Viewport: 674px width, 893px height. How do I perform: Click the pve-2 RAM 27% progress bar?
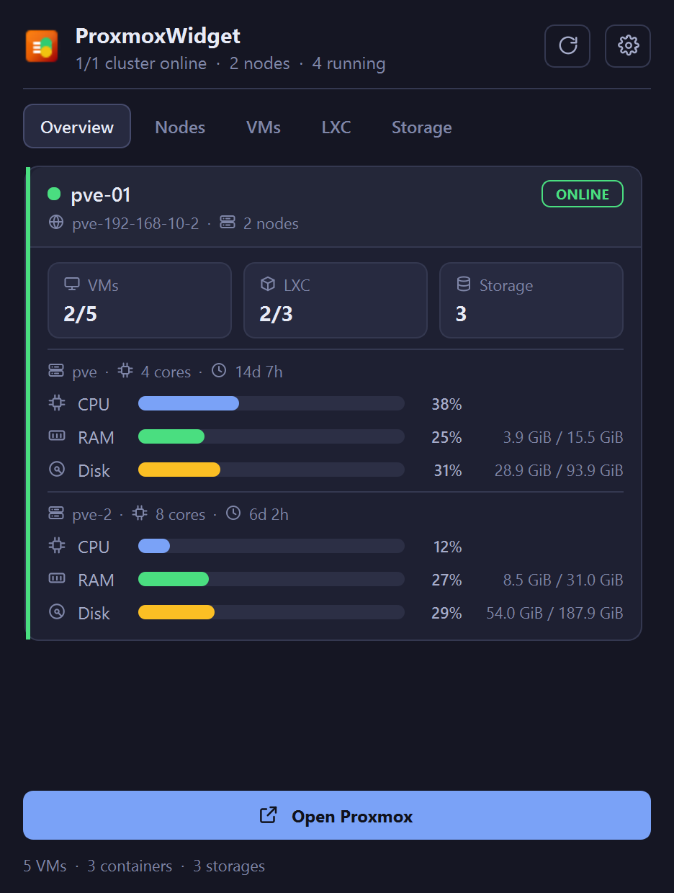tap(271, 579)
